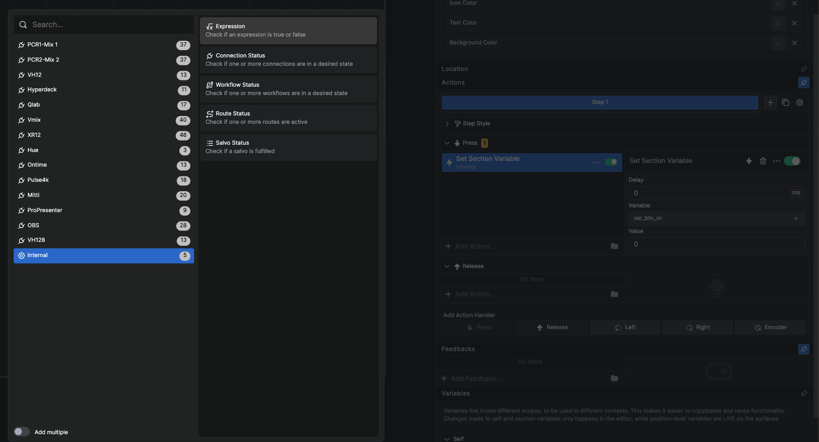Image resolution: width=819 pixels, height=442 pixels.
Task: Select the Qlab connection
Action: pos(104,105)
